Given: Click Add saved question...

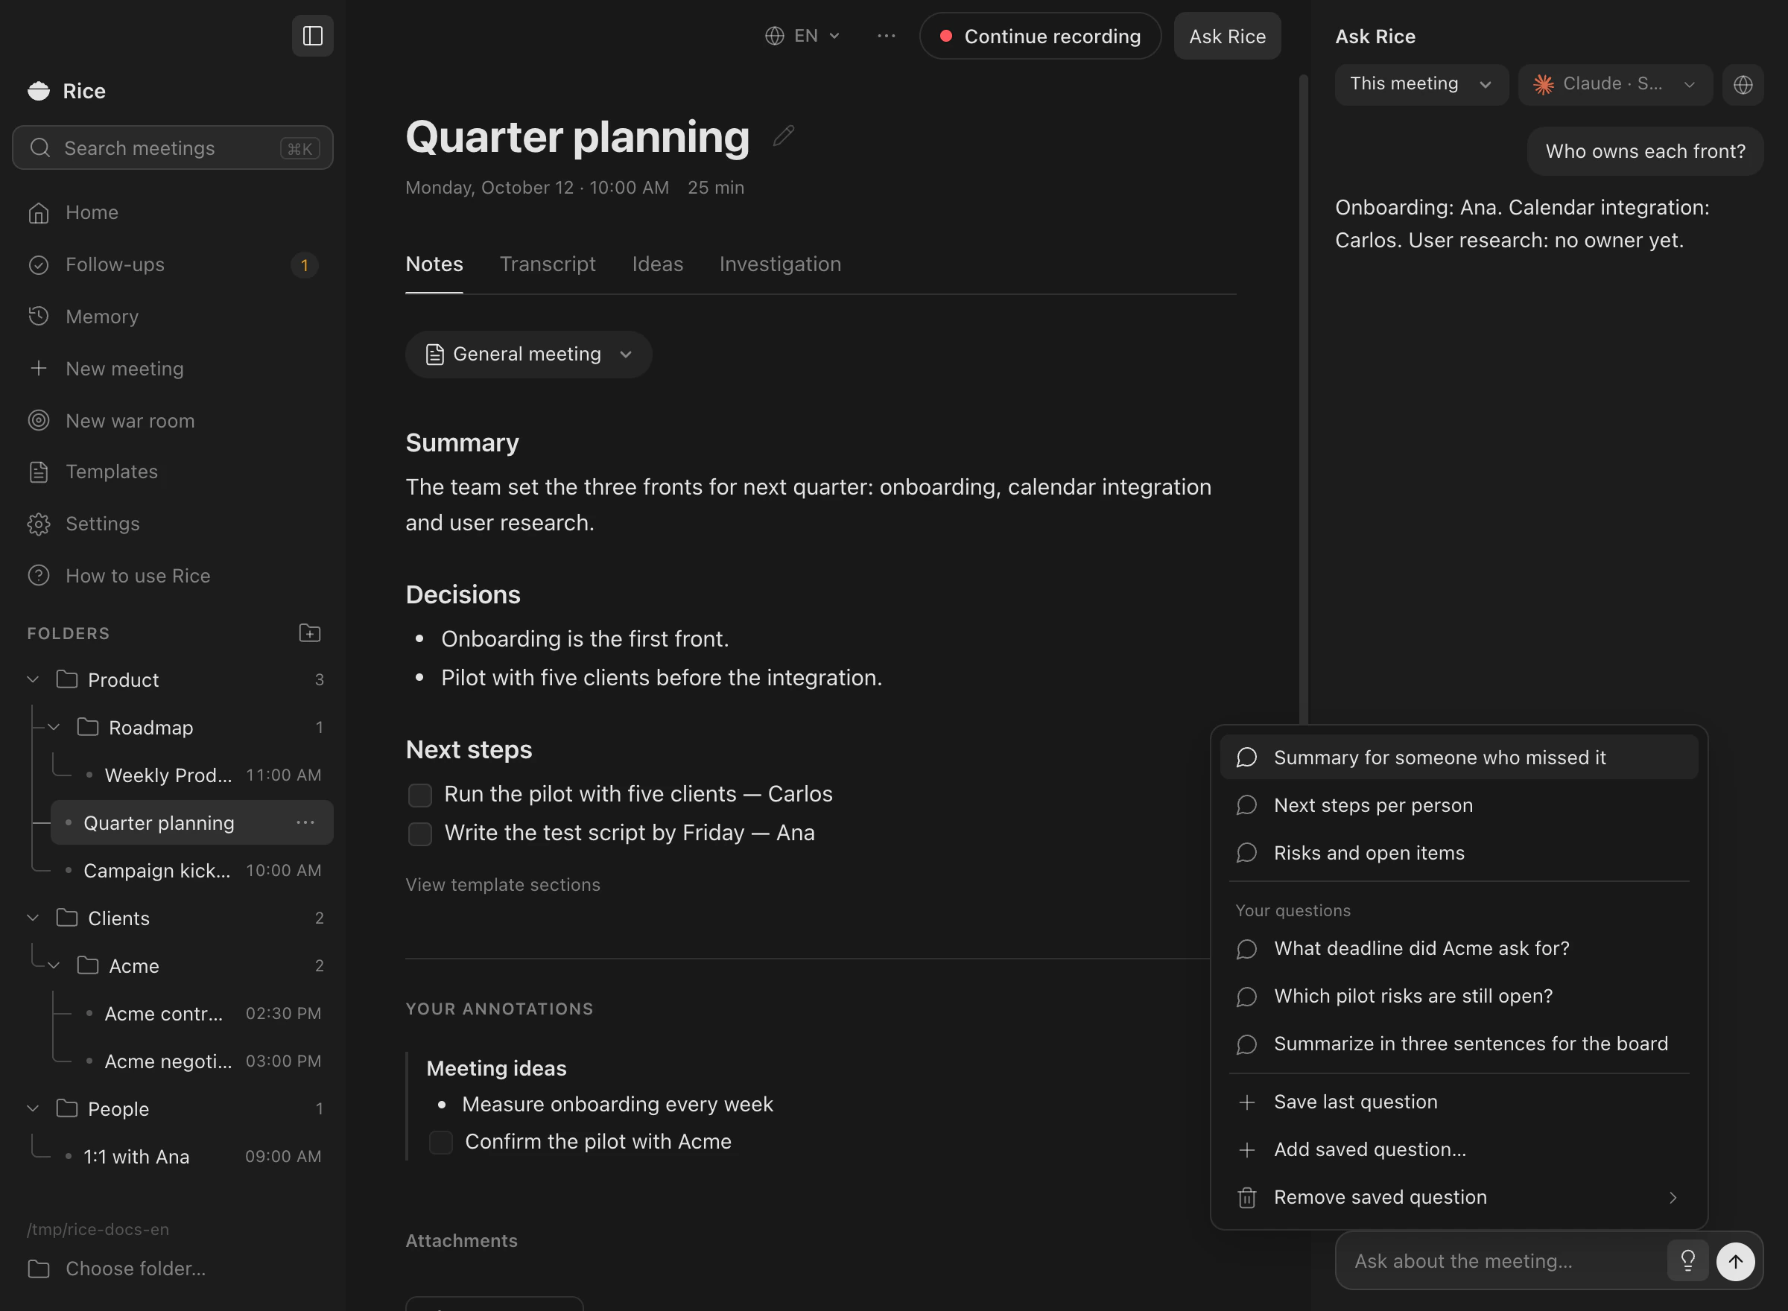Looking at the screenshot, I should tap(1459, 1149).
